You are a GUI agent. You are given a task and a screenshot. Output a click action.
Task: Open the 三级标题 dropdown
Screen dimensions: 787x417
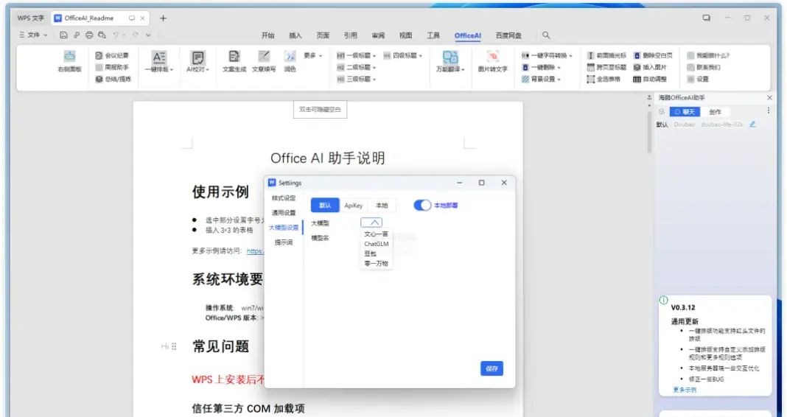tap(356, 79)
